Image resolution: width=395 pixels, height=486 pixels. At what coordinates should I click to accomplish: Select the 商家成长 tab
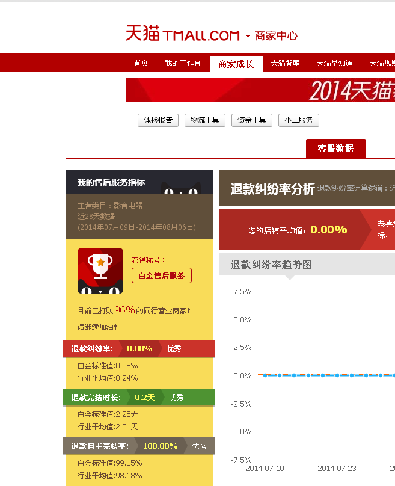point(236,64)
